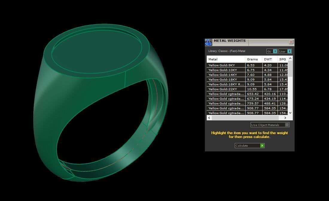Select the Yellow Gold:22KY row

click(x=247, y=89)
